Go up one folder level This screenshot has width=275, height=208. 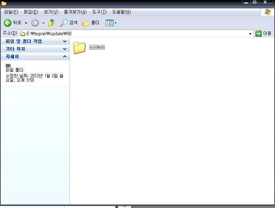51,23
